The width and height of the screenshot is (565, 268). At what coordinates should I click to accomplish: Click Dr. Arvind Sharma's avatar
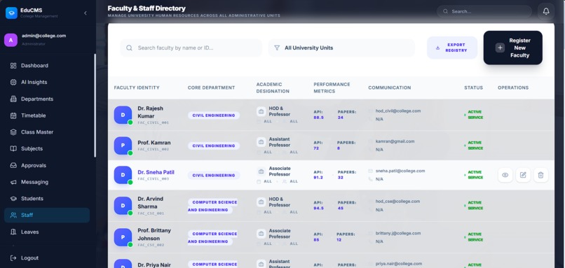point(123,206)
